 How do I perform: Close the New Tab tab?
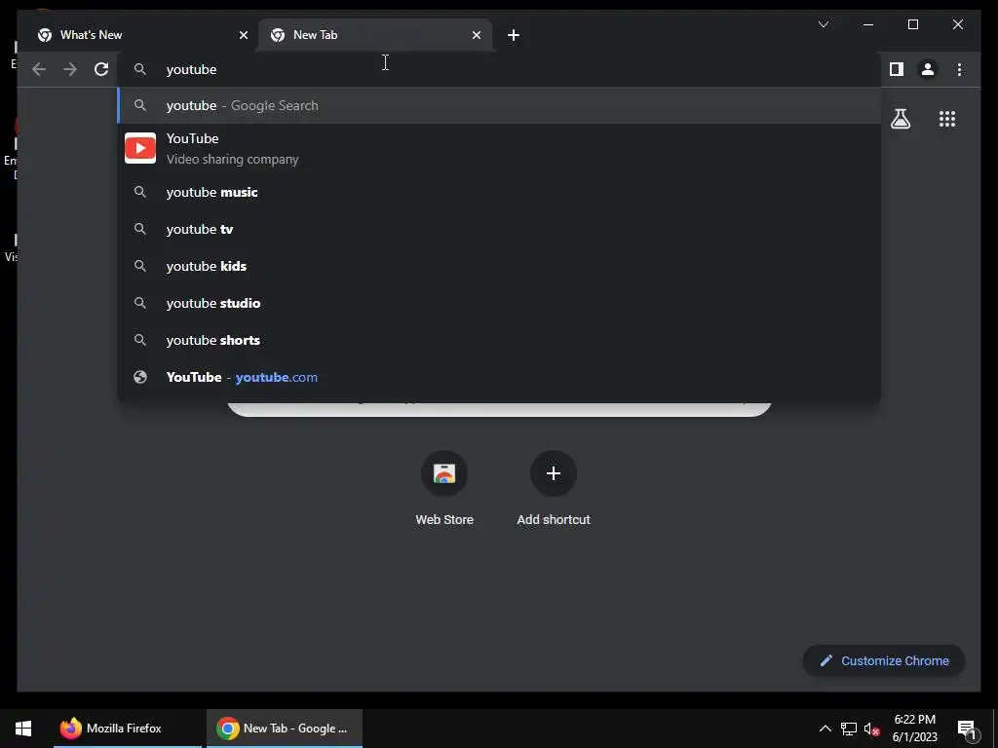click(476, 35)
